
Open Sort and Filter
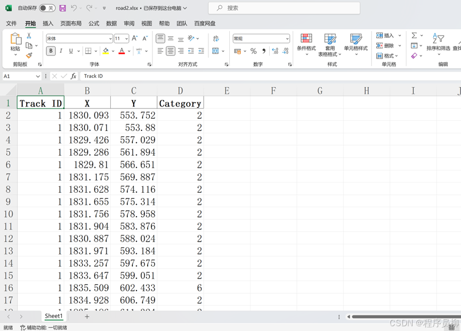click(x=438, y=44)
